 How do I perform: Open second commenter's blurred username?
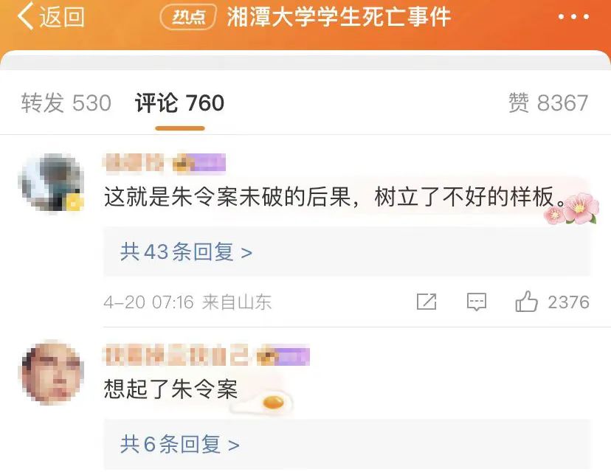point(177,355)
